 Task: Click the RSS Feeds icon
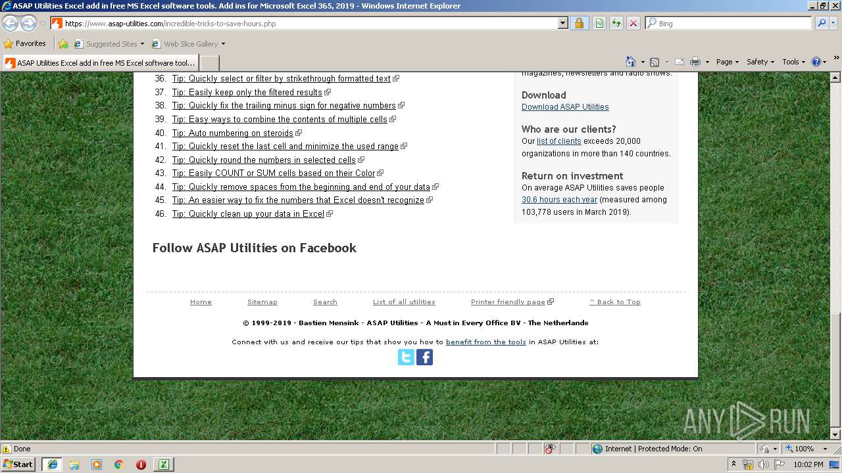[x=655, y=62]
